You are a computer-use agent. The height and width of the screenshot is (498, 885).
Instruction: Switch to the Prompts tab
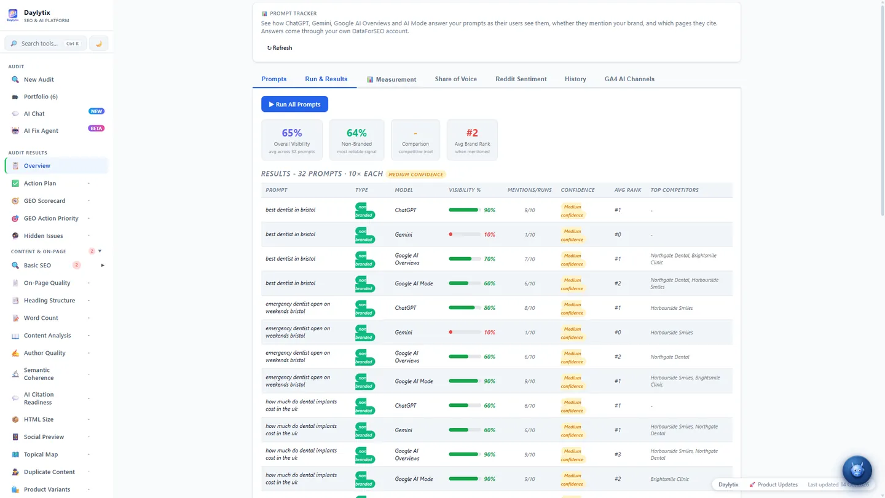274,79
